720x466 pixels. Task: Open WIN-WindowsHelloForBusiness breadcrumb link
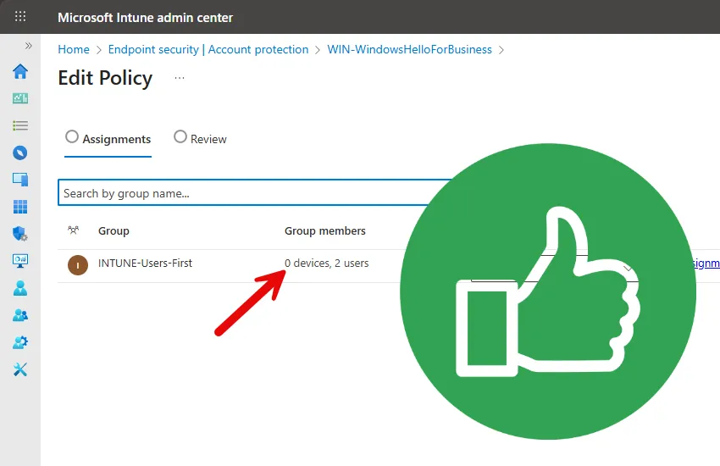click(409, 49)
